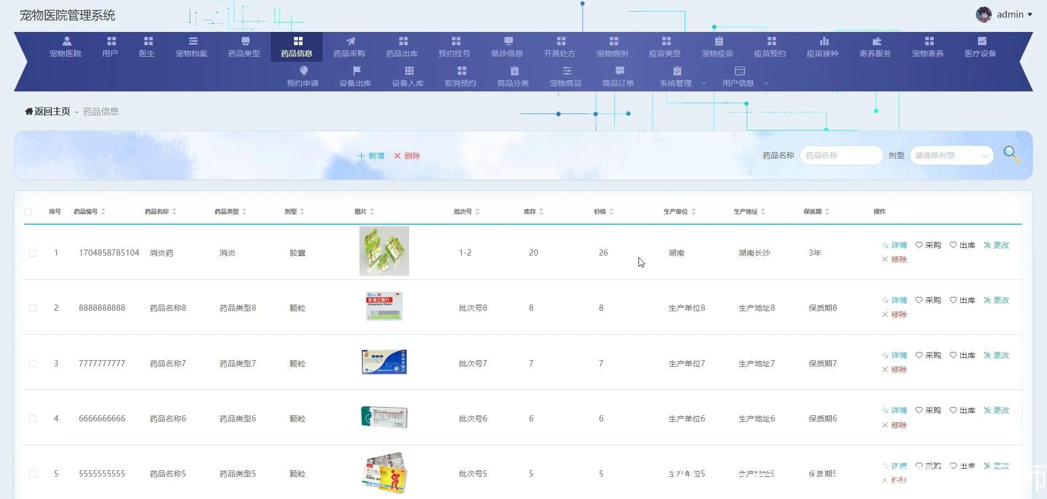Click the 湖南长沙 address cell
This screenshot has height=499, width=1047.
tap(754, 253)
